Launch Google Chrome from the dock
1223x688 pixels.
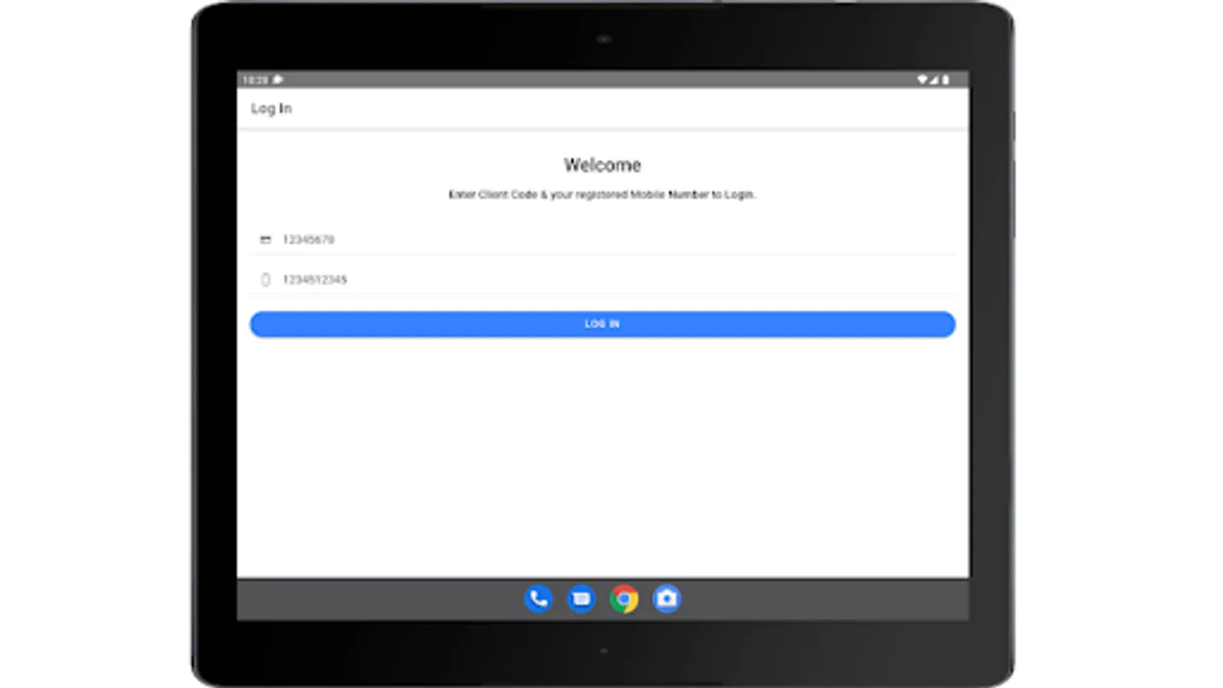(x=624, y=599)
